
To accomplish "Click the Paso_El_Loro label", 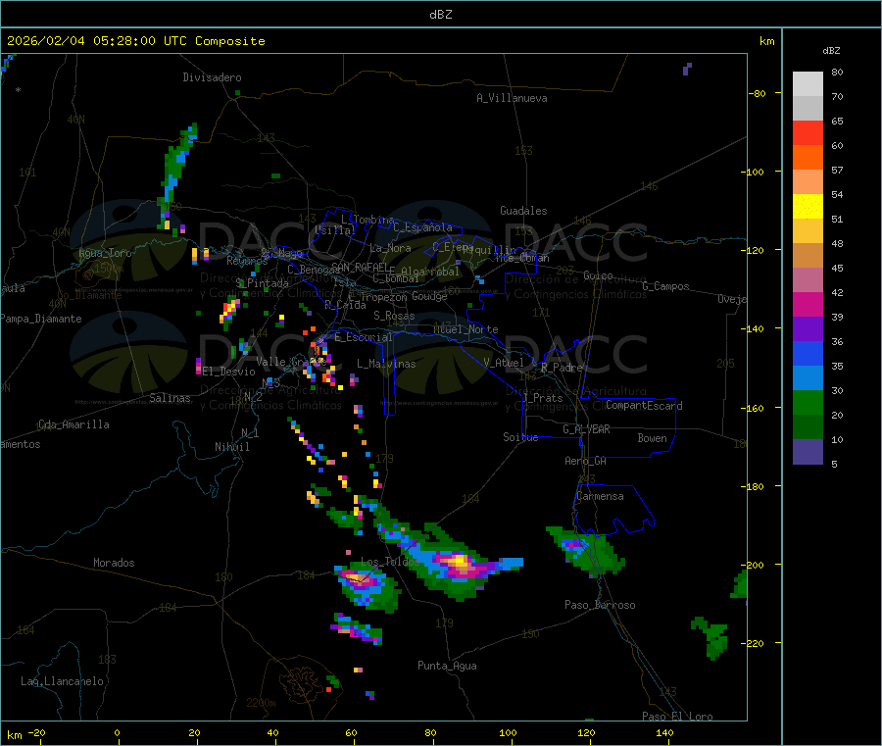I will click(x=677, y=717).
